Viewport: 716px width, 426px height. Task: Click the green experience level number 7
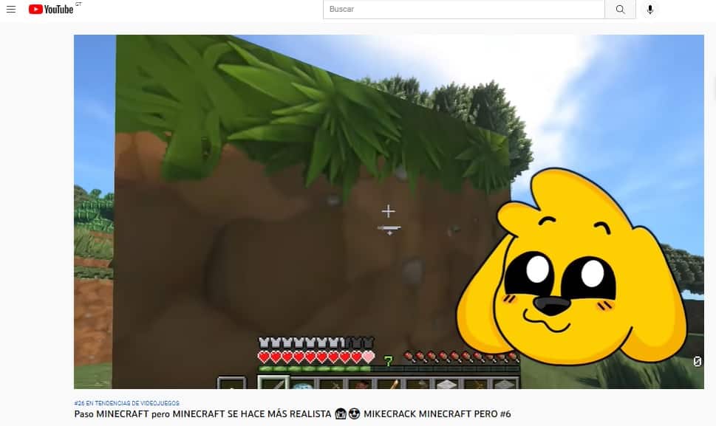click(x=388, y=361)
